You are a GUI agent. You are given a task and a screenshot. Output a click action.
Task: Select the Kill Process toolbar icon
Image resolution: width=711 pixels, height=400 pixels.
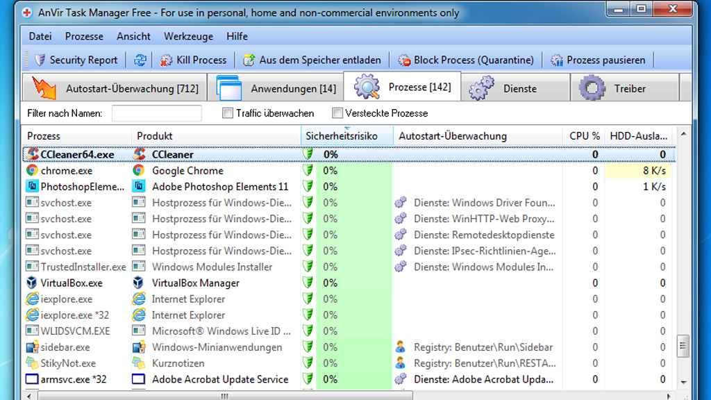tap(165, 60)
